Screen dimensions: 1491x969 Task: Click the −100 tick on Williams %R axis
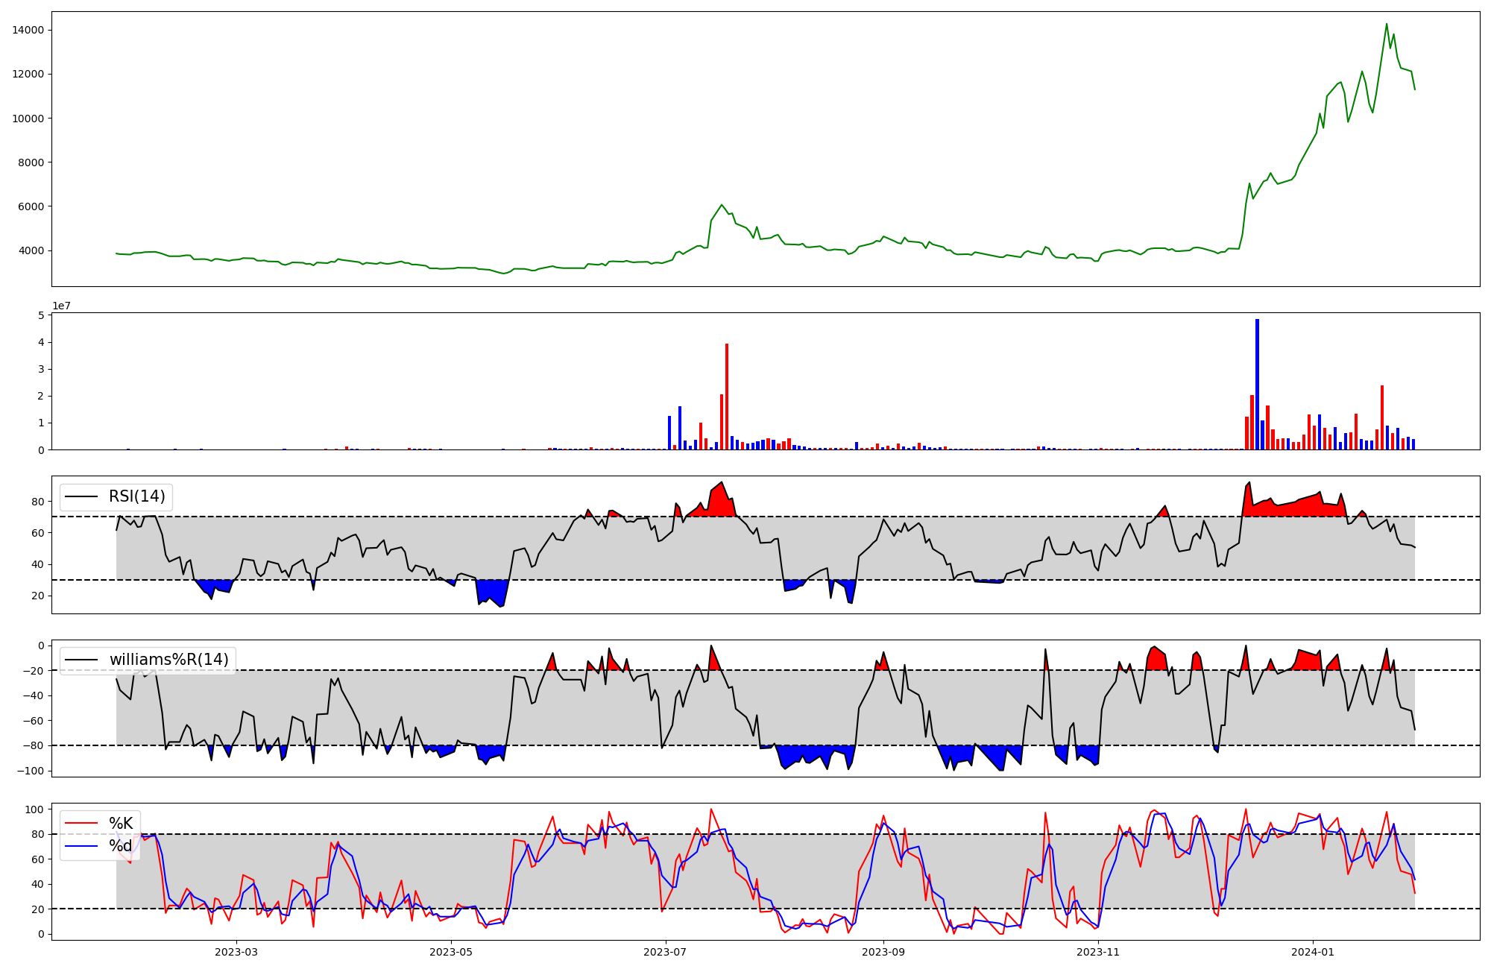pyautogui.click(x=30, y=771)
